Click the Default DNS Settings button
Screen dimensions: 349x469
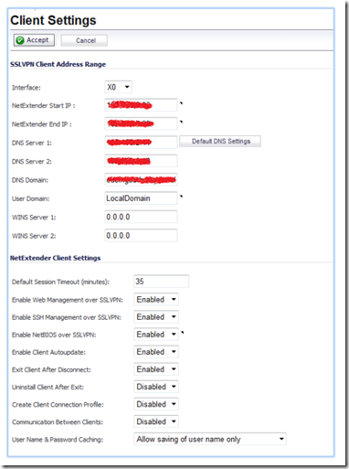pos(220,142)
